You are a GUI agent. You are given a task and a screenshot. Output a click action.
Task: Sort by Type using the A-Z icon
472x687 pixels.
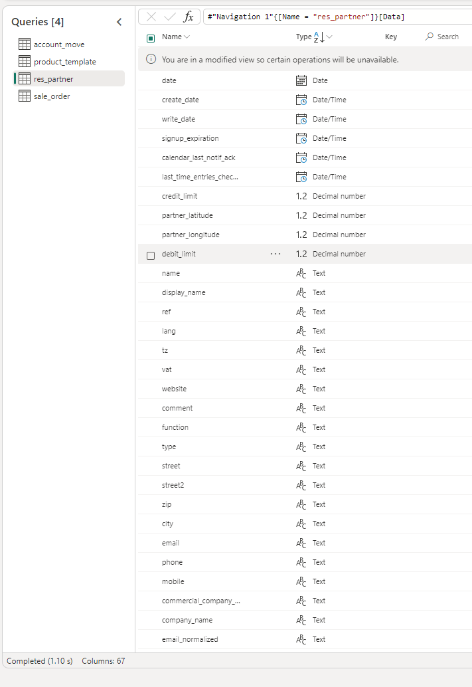[319, 37]
